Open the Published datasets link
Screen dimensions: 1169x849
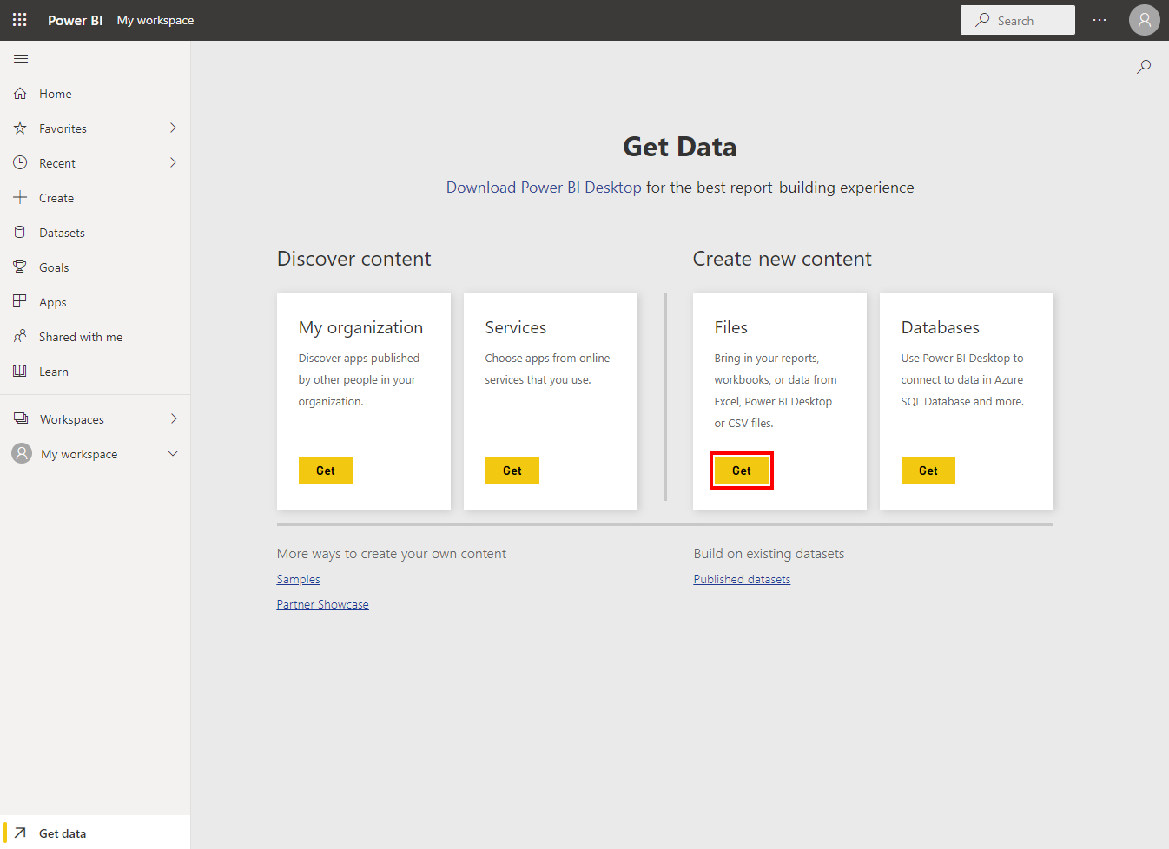pyautogui.click(x=742, y=579)
